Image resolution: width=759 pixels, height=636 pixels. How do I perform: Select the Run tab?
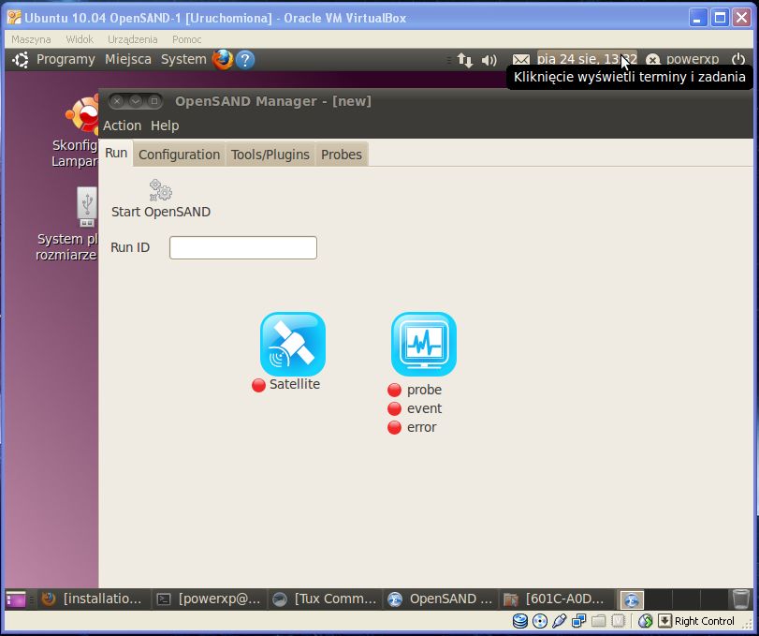tap(116, 153)
